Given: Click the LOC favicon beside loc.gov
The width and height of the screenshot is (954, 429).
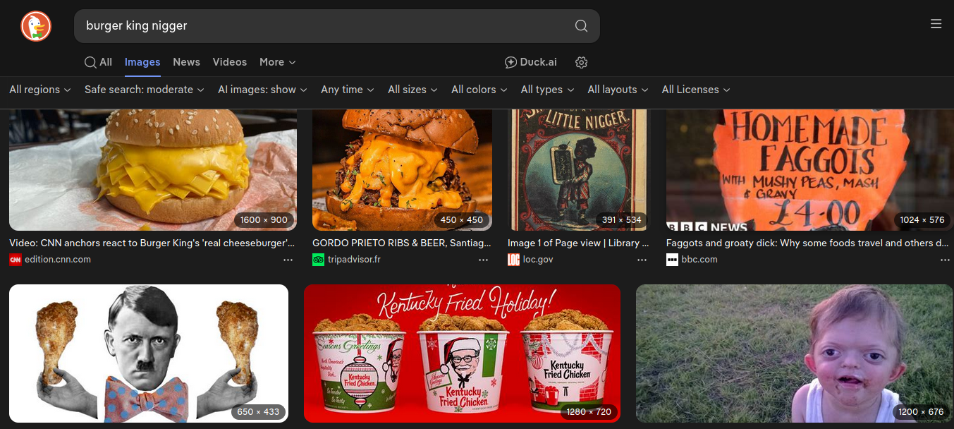Looking at the screenshot, I should (514, 260).
